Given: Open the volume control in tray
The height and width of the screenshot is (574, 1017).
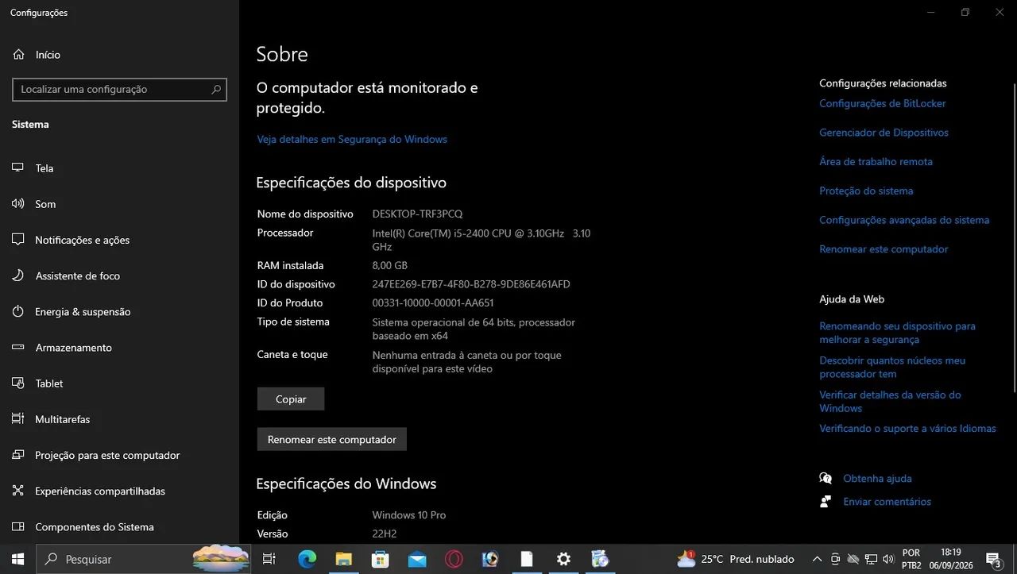Looking at the screenshot, I should pyautogui.click(x=888, y=559).
